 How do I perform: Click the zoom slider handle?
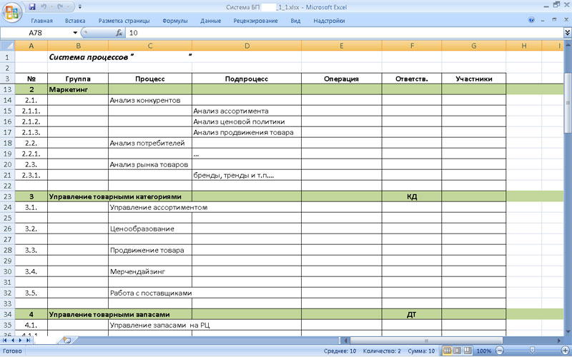[x=532, y=351]
